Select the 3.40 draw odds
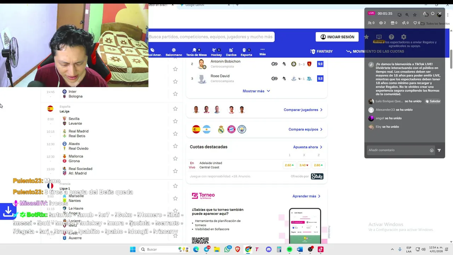 (304, 165)
